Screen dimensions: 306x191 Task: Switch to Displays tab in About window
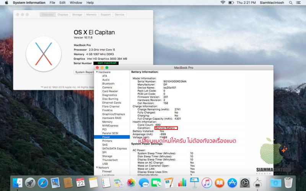[63, 15]
